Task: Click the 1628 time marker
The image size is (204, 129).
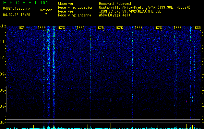Action: pyautogui.click(x=158, y=28)
